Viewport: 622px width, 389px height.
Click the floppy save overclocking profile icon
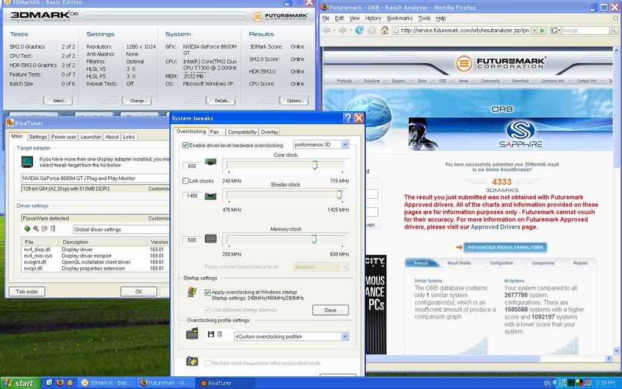[211, 334]
